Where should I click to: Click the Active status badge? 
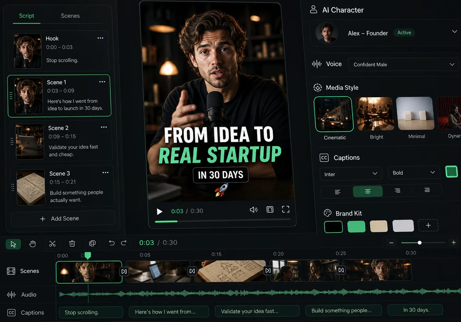[404, 33]
